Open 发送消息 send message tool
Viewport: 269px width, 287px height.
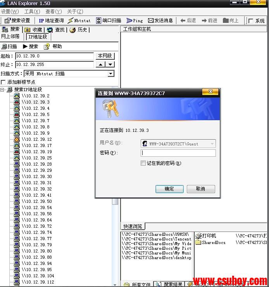pyautogui.click(x=160, y=21)
